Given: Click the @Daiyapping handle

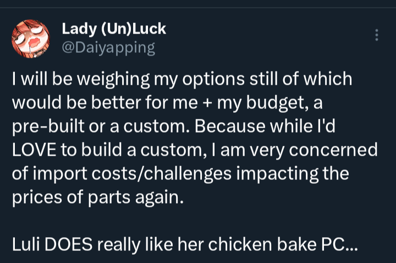Looking at the screenshot, I should [x=108, y=47].
